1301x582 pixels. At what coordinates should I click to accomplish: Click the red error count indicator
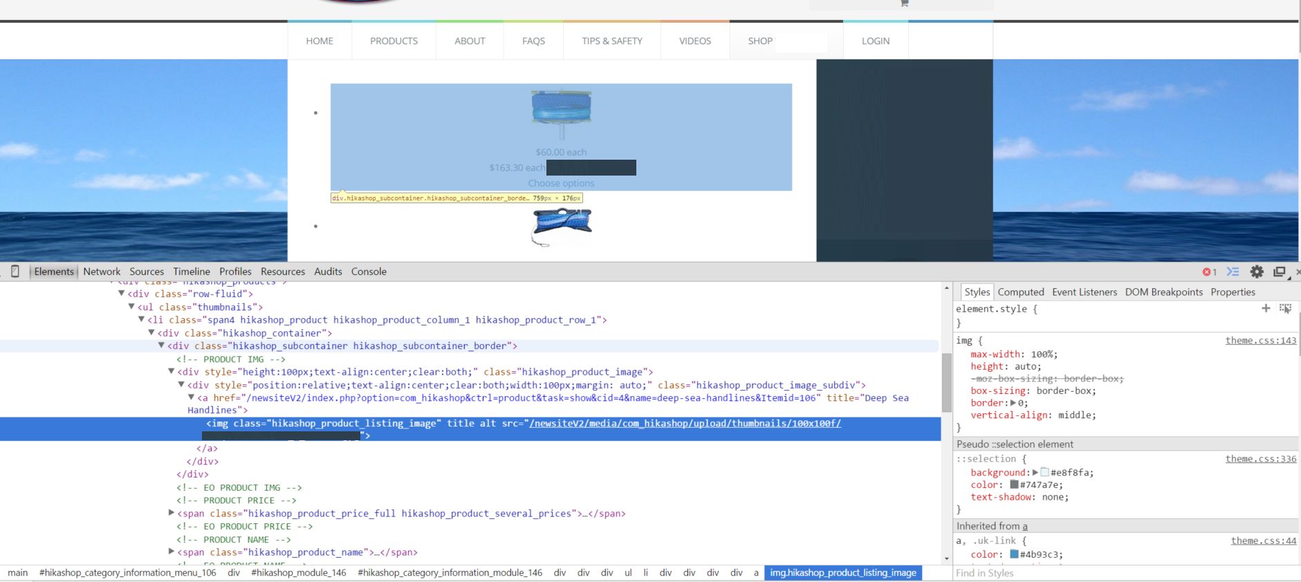(x=1209, y=272)
